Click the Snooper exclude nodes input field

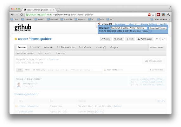coord(129,28)
